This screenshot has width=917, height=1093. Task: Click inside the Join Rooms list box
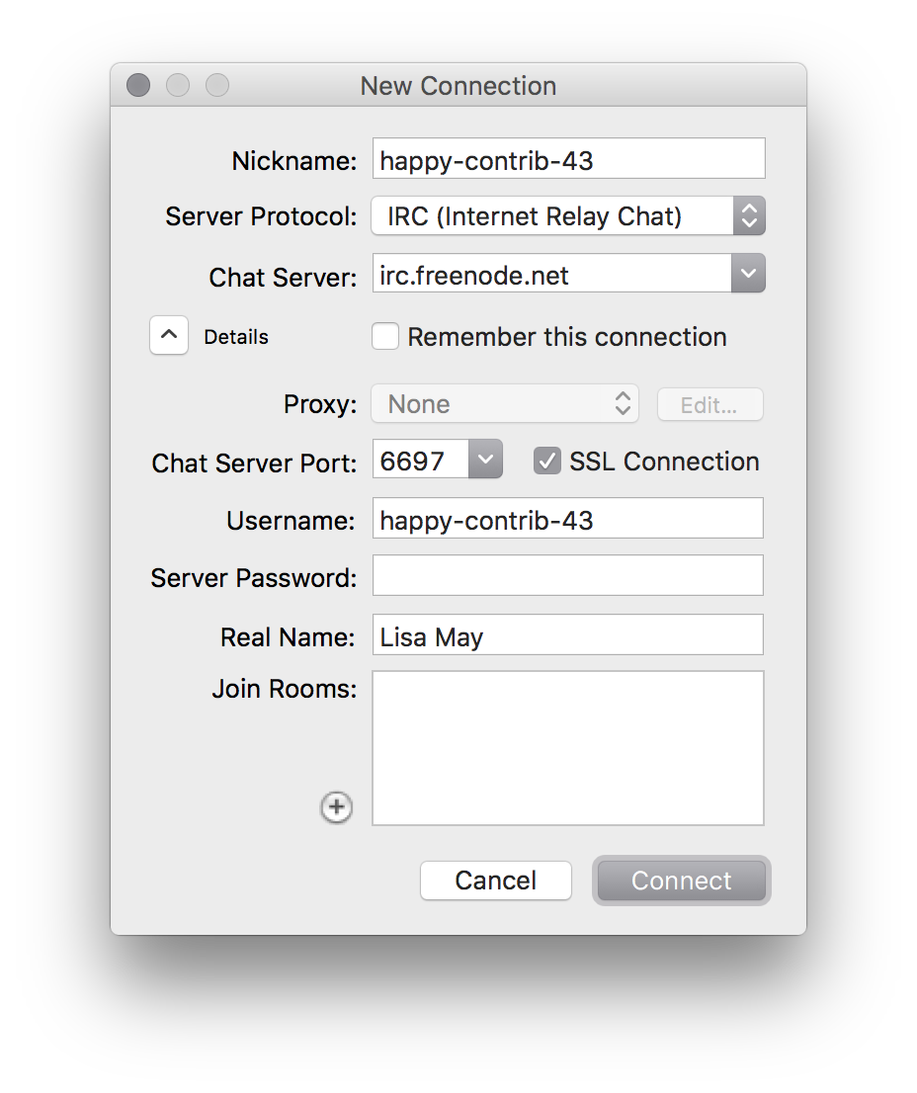point(567,748)
